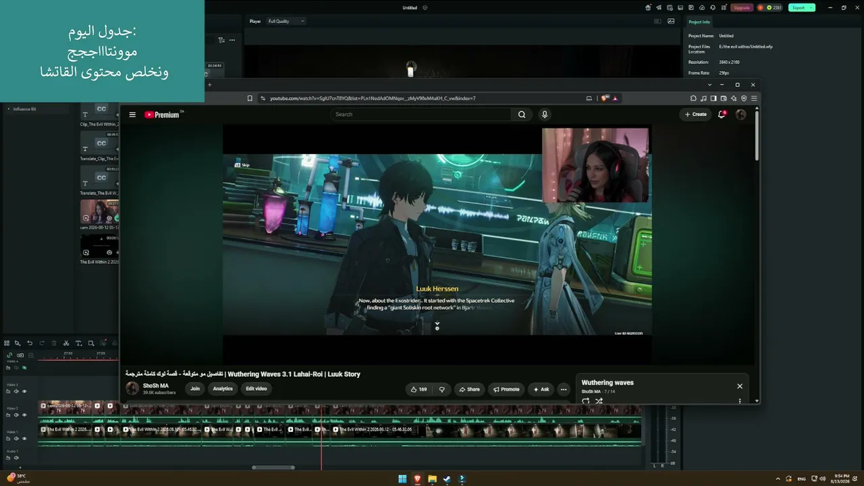The width and height of the screenshot is (864, 486).
Task: Open the media panel more options ellipsis
Action: coord(232,40)
